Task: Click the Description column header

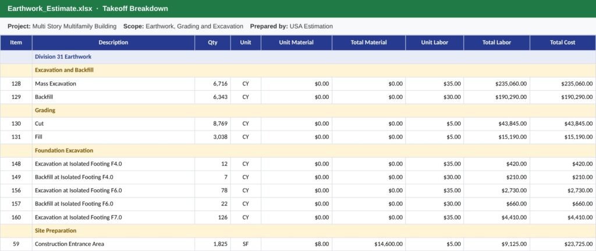Action: click(x=113, y=43)
